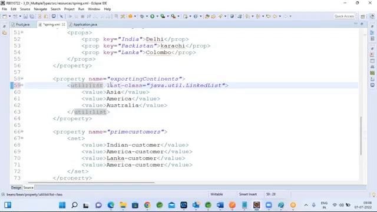This screenshot has height=212, width=377.
Task: Click the editor vertical scrollbar thumb
Action: [x=361, y=136]
